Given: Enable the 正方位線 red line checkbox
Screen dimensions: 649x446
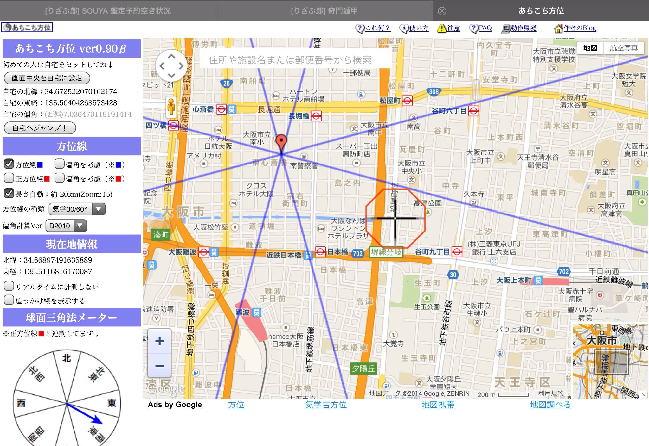Looking at the screenshot, I should [x=9, y=178].
